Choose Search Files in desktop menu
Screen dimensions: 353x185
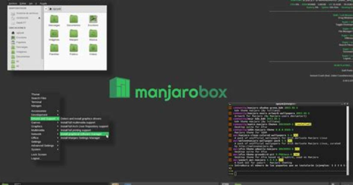(x=39, y=98)
